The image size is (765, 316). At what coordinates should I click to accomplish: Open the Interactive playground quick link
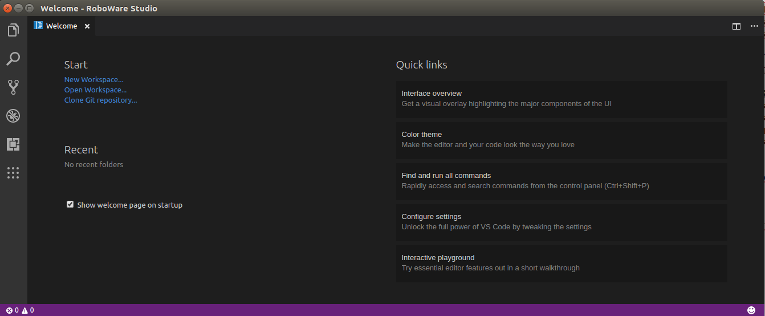point(561,264)
